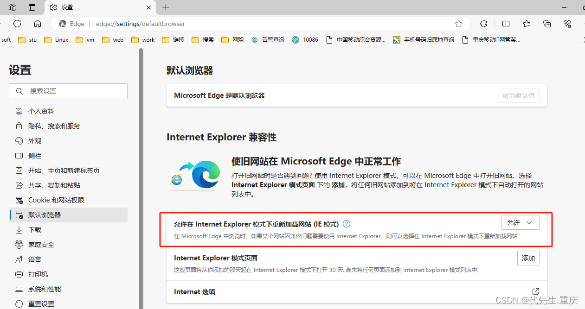
Task: Open the workspaces icon in title bar
Action: coord(13,7)
